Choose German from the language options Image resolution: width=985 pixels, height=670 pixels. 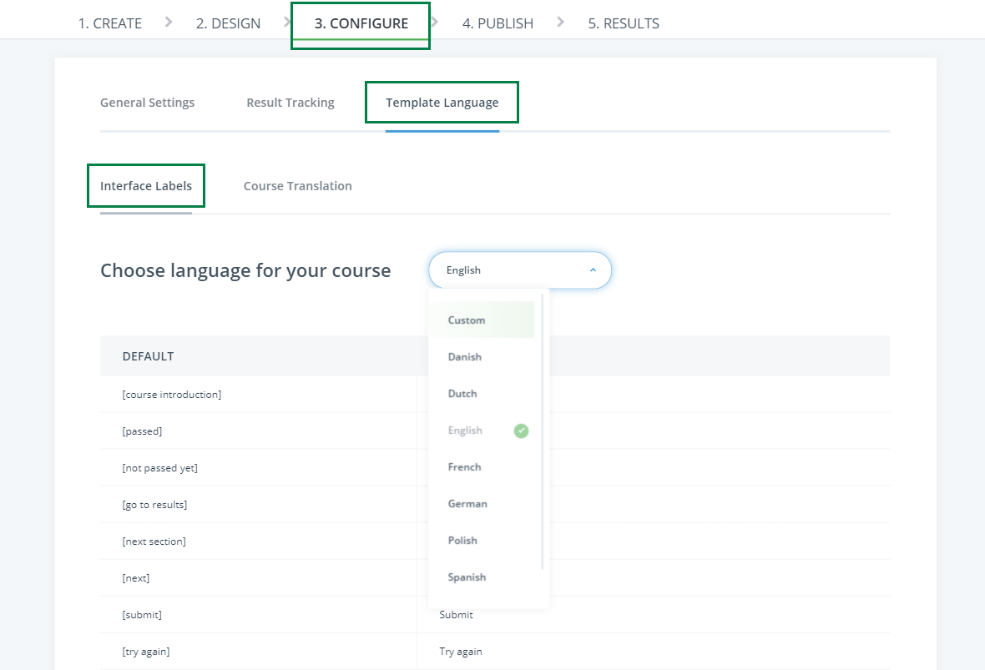tap(467, 504)
